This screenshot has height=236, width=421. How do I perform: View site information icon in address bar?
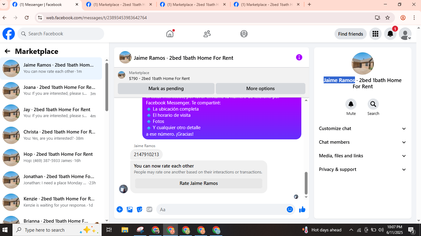tap(40, 18)
